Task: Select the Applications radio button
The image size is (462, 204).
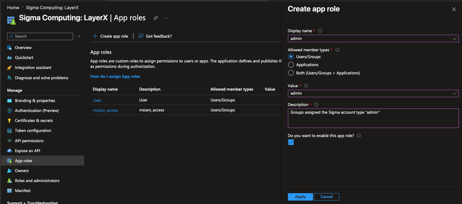Action: pos(291,65)
